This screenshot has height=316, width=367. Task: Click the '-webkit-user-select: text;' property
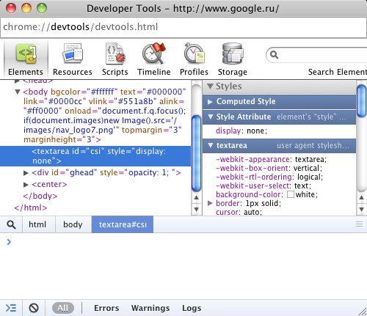264,186
